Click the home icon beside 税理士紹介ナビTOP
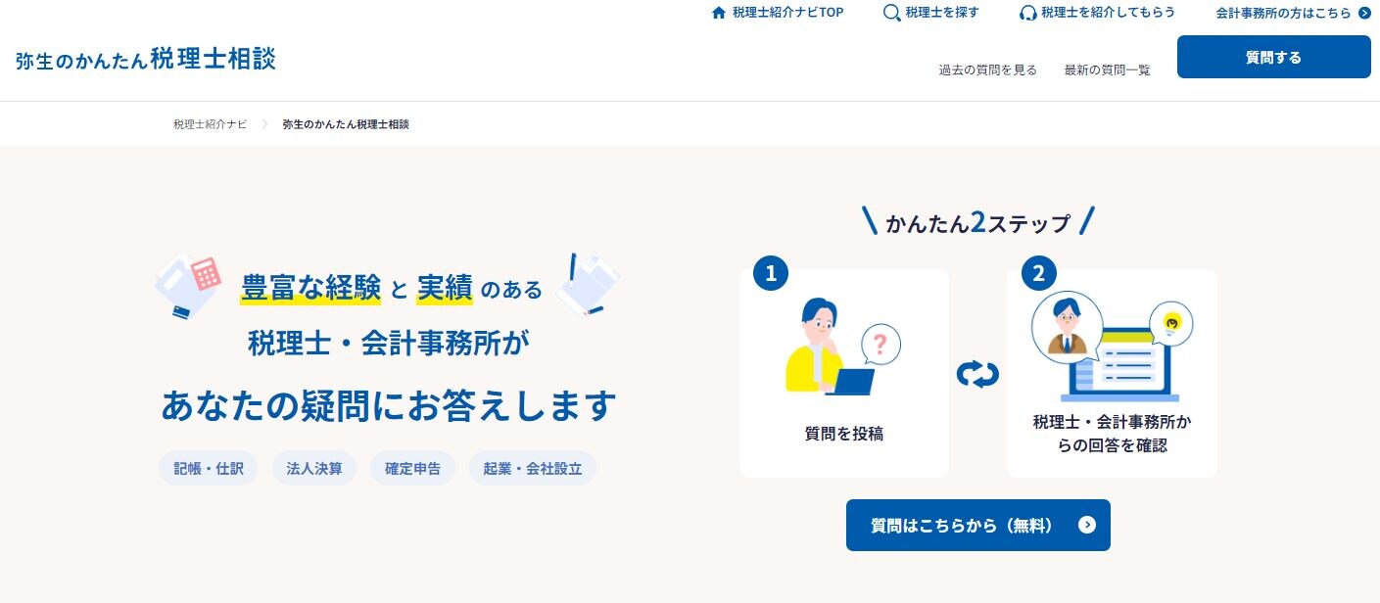Viewport: 1380px width, 603px height. coord(719,13)
